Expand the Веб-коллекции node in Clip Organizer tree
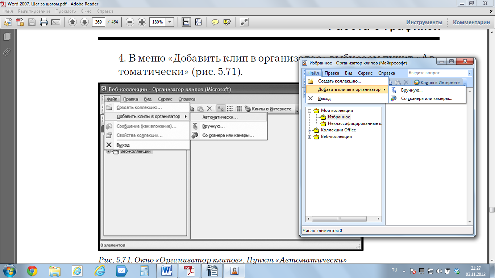495x278 pixels. click(x=310, y=137)
